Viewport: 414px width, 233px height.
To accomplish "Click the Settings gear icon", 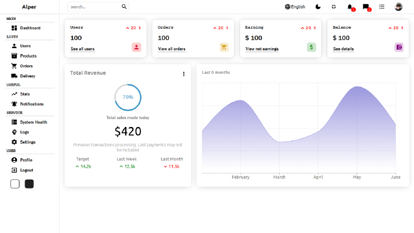I will (14, 142).
